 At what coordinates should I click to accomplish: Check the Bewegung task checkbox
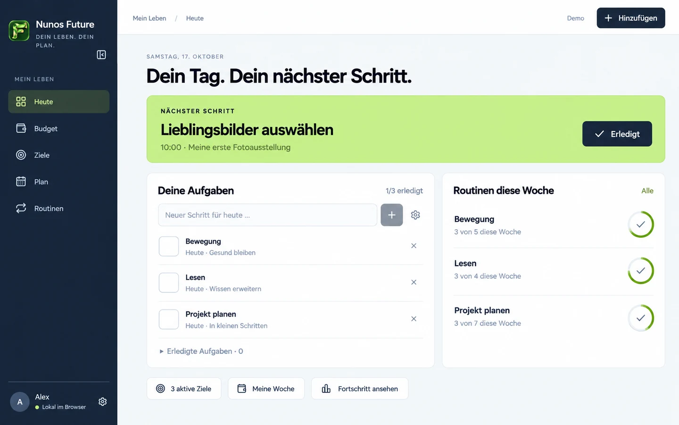pyautogui.click(x=169, y=246)
